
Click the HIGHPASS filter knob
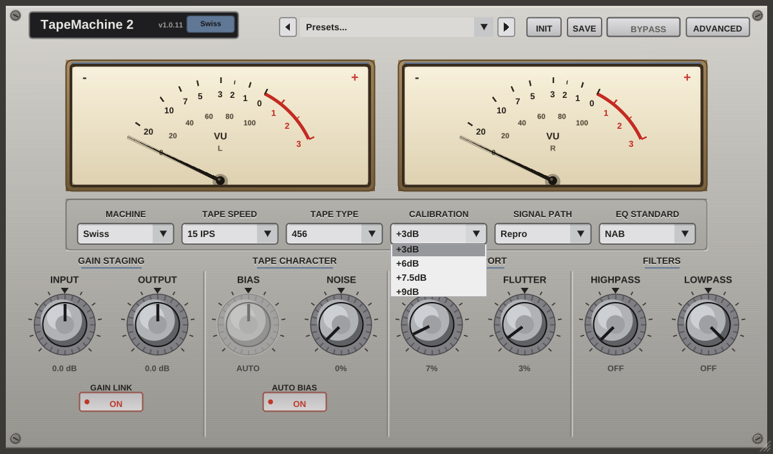click(x=615, y=324)
